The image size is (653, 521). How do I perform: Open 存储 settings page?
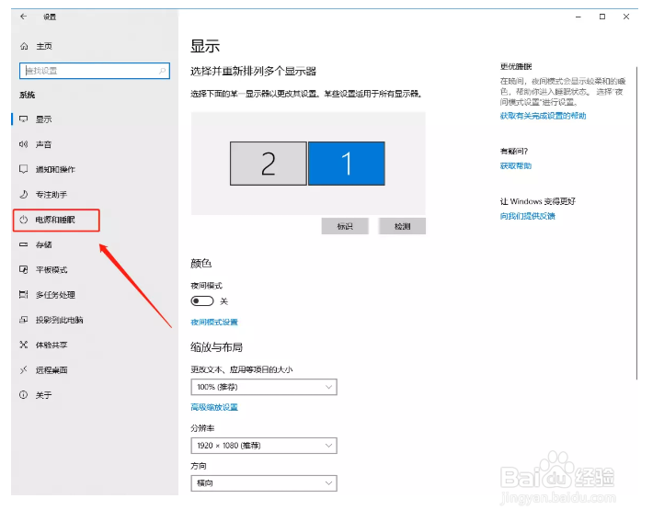43,244
